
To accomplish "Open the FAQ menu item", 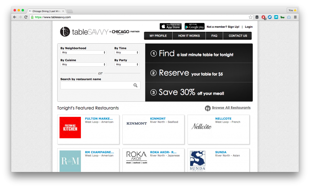I will pos(214,36).
